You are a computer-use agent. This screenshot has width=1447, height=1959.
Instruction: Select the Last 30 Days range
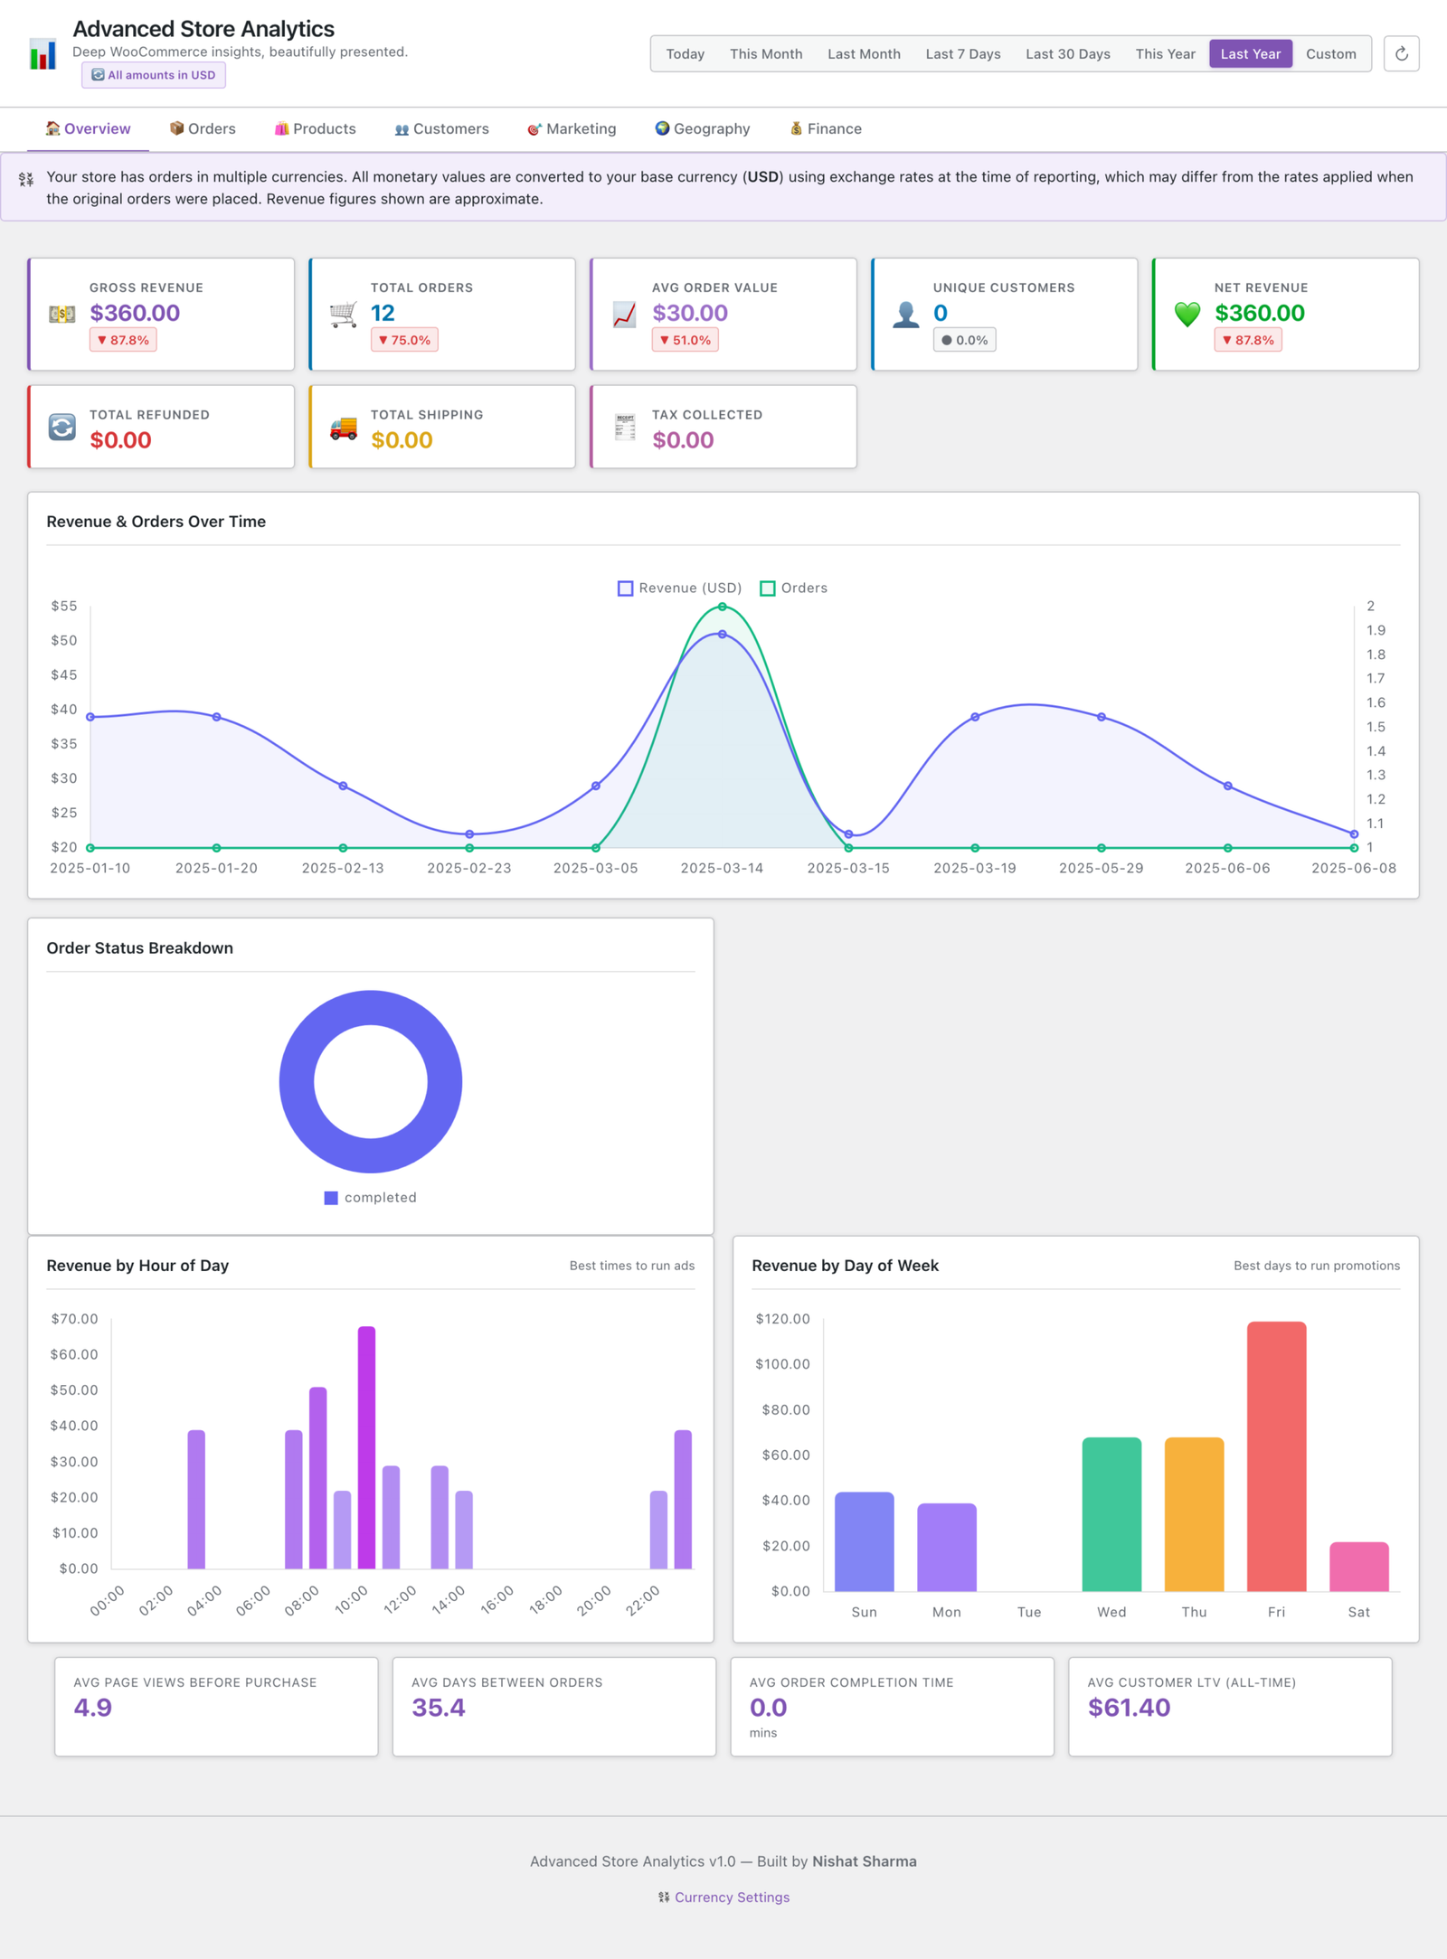coord(1068,54)
